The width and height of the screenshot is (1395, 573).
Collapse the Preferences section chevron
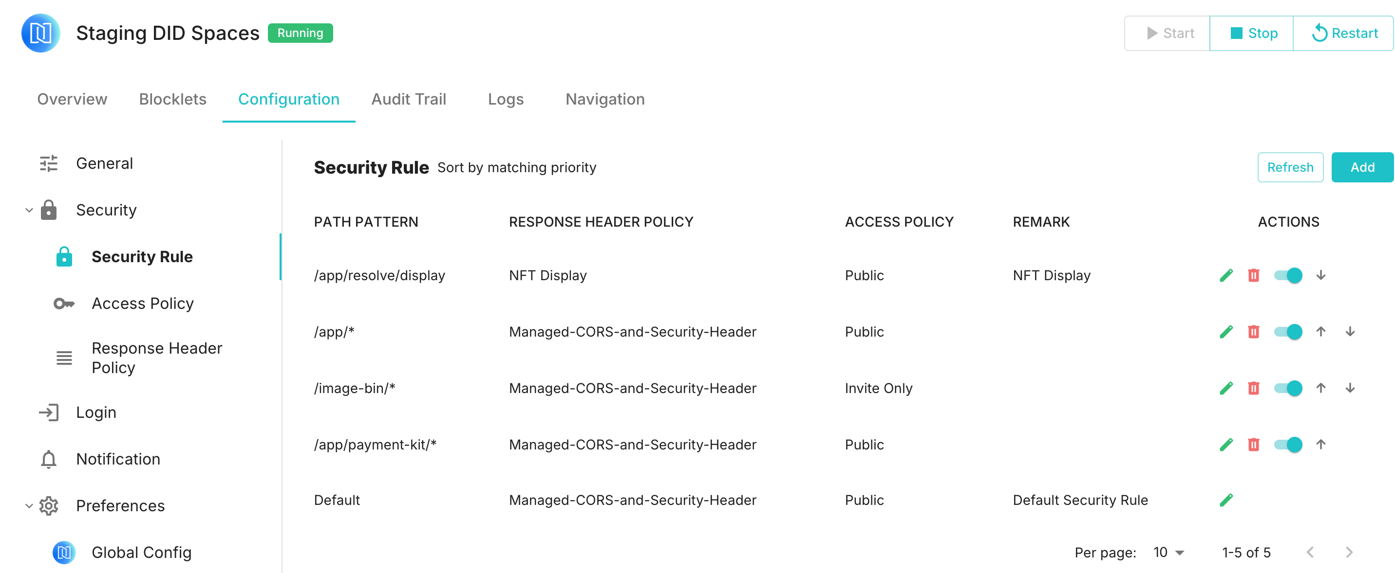click(29, 505)
